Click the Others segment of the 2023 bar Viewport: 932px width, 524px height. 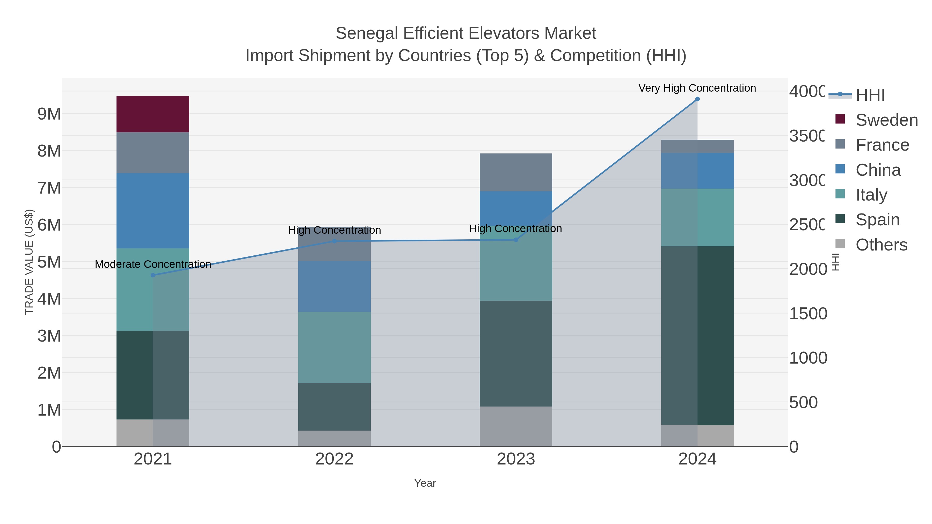[x=516, y=426]
